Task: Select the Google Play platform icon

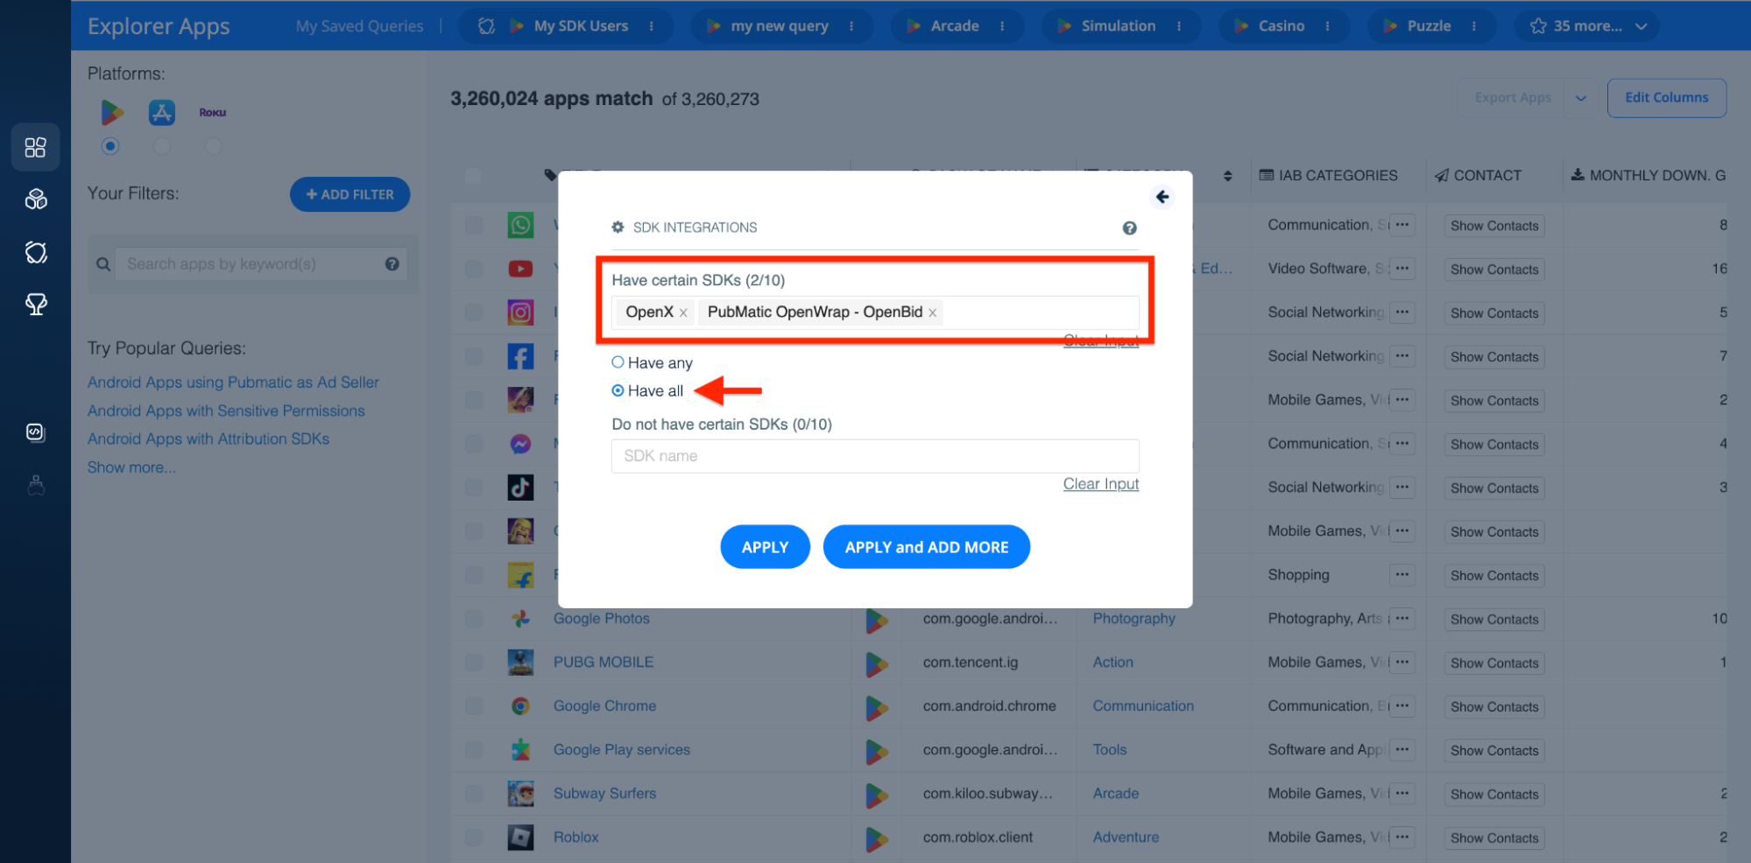Action: pos(111,112)
